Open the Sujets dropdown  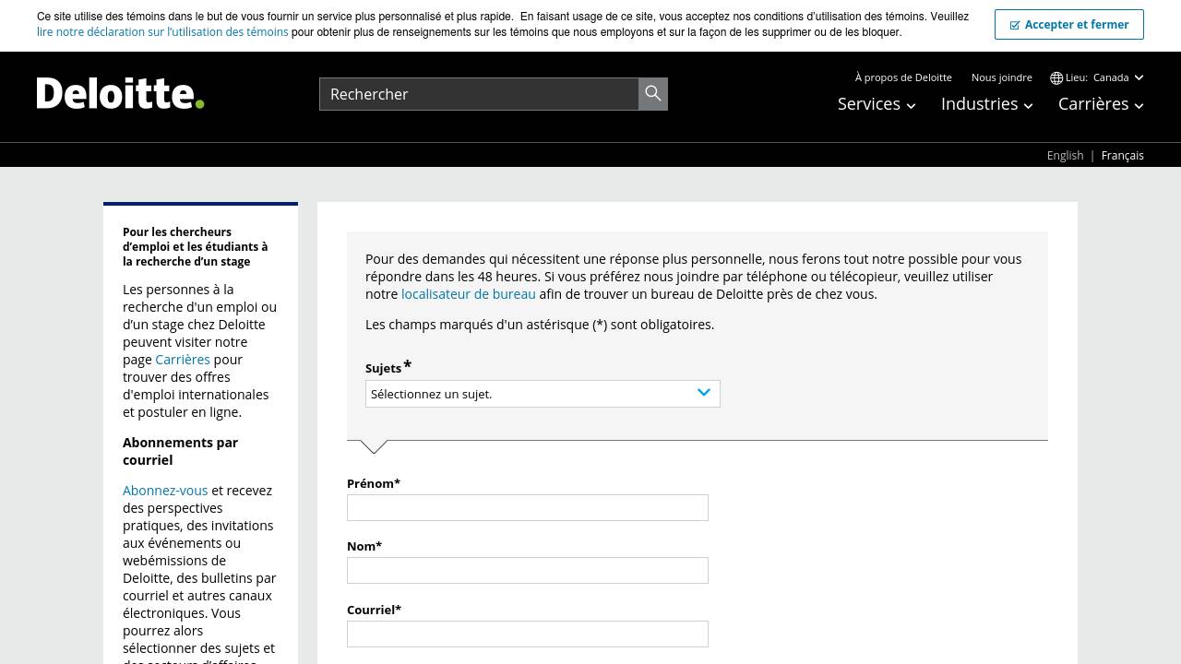[x=543, y=394]
